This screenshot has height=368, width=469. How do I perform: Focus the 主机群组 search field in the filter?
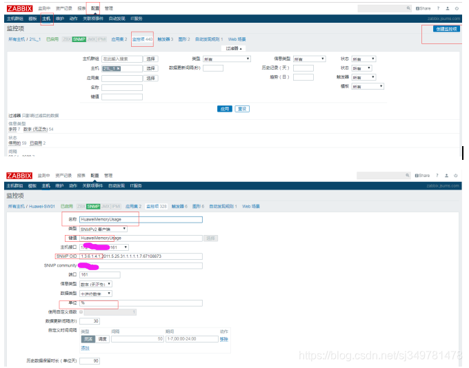click(122, 59)
